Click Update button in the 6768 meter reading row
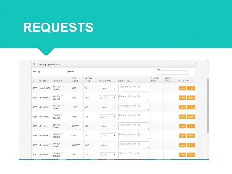 191,117
